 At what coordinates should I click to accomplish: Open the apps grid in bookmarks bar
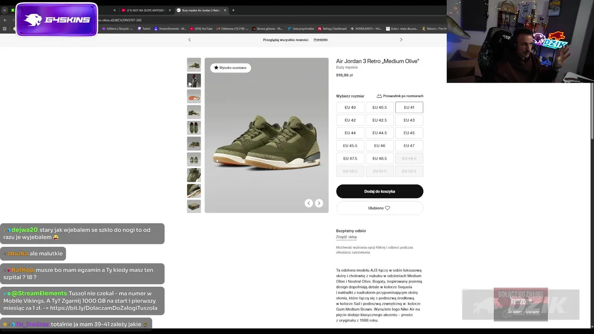pos(5,29)
